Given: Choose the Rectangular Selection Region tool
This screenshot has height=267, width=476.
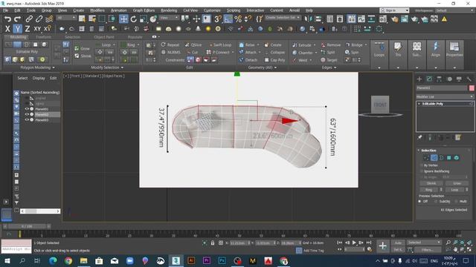Looking at the screenshot, I should point(102,19).
